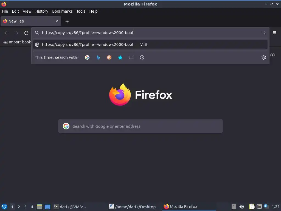Viewport: 281px width, 211px height.
Task: Open the Help menu
Action: [93, 11]
